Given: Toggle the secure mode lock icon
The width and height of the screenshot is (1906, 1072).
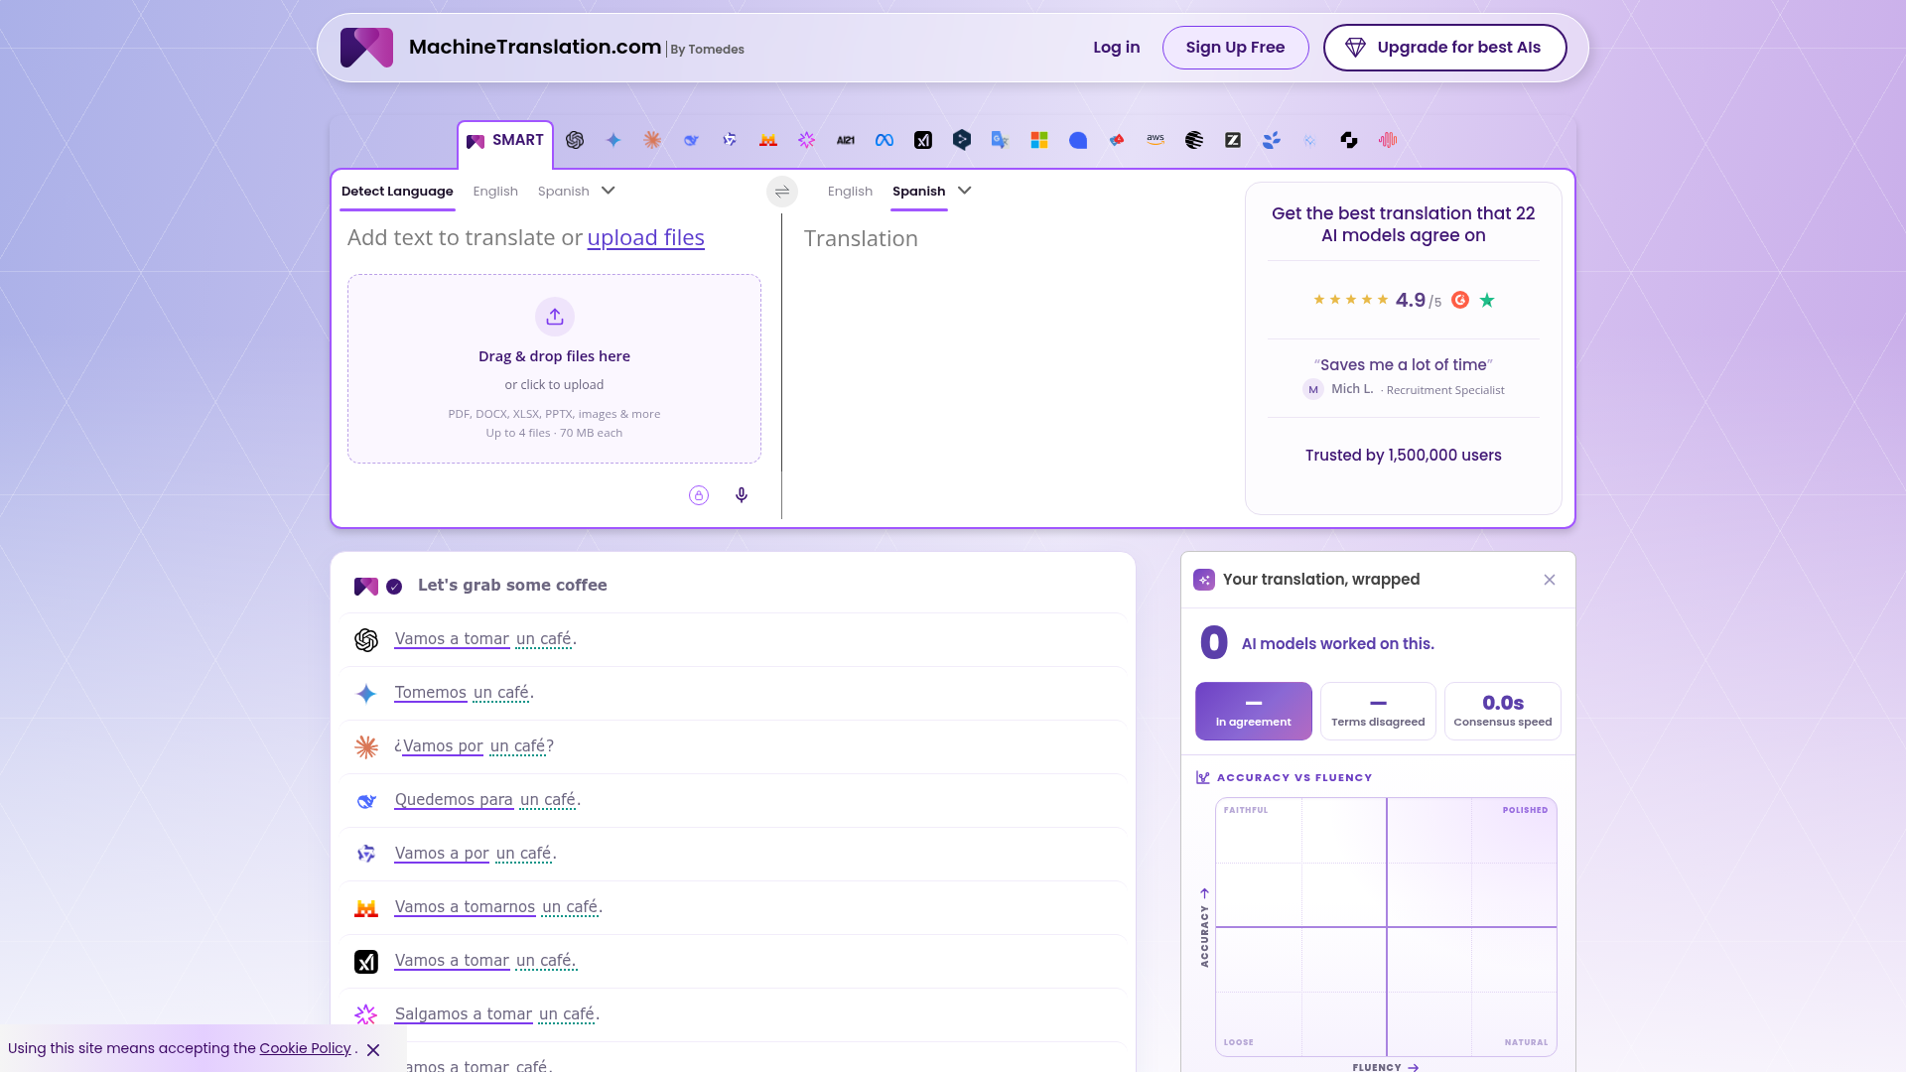Looking at the screenshot, I should pyautogui.click(x=699, y=495).
